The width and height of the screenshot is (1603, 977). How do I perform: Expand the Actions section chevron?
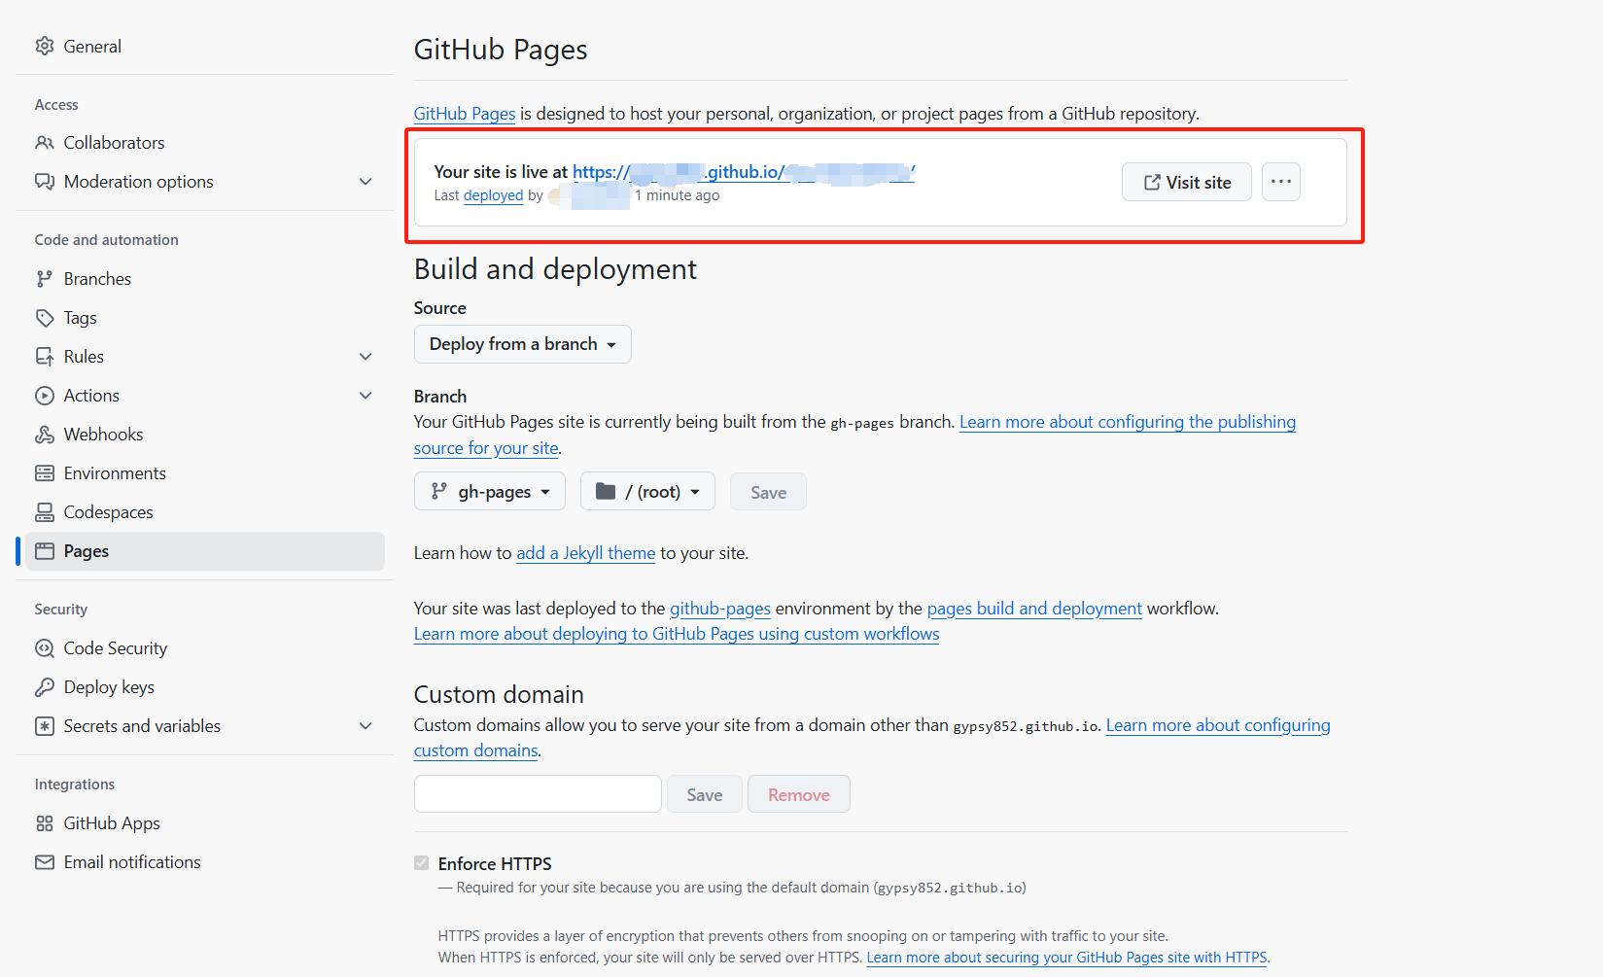366,396
